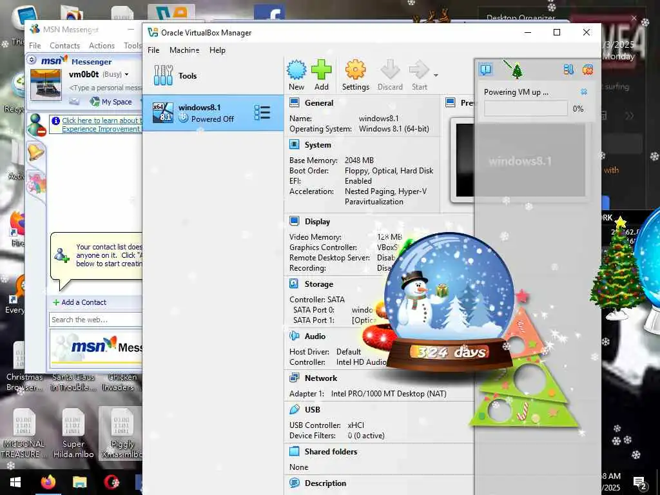Click the Description speech bubble icon

pyautogui.click(x=294, y=483)
